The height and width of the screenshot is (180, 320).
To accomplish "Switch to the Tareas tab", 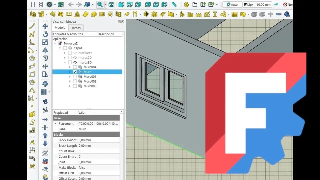I will [76, 28].
